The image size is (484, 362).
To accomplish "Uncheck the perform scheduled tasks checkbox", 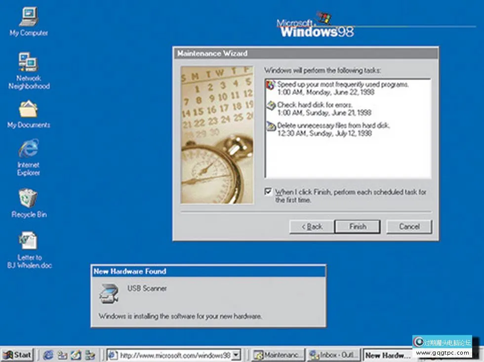I will click(269, 192).
